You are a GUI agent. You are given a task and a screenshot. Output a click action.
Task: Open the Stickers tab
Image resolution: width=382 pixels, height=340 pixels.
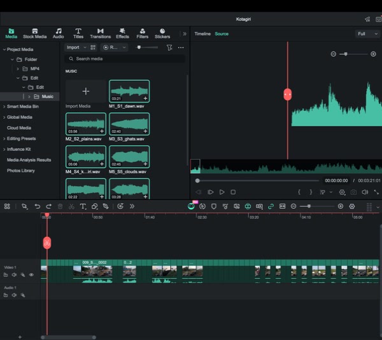click(x=162, y=34)
